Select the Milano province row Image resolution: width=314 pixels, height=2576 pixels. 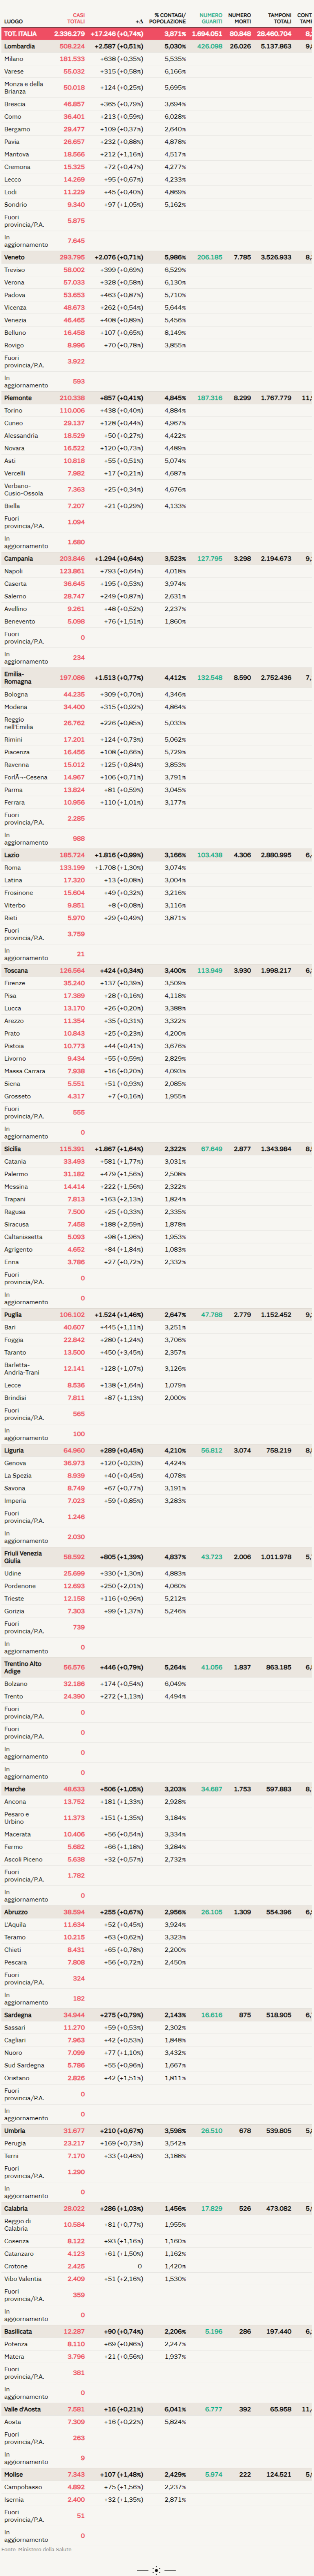156,59
